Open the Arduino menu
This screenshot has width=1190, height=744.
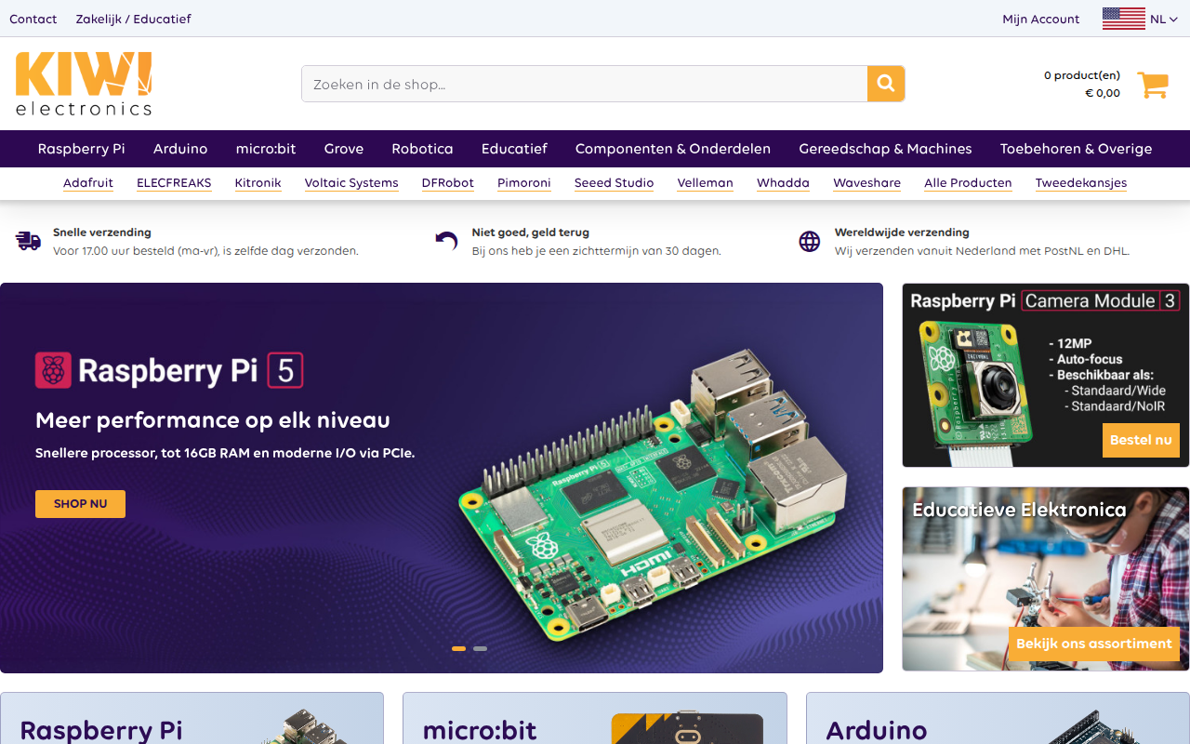click(180, 149)
